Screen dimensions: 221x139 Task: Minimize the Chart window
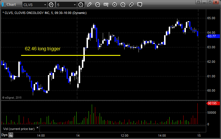(204, 2)
